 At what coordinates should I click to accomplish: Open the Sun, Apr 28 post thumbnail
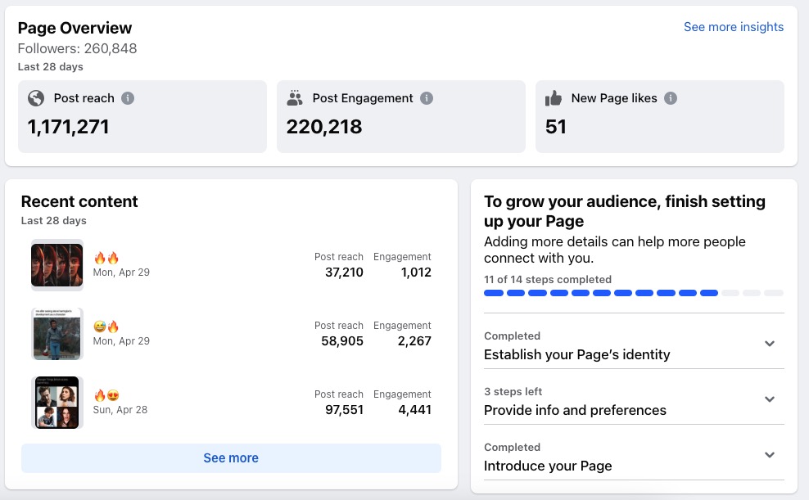[x=57, y=403]
